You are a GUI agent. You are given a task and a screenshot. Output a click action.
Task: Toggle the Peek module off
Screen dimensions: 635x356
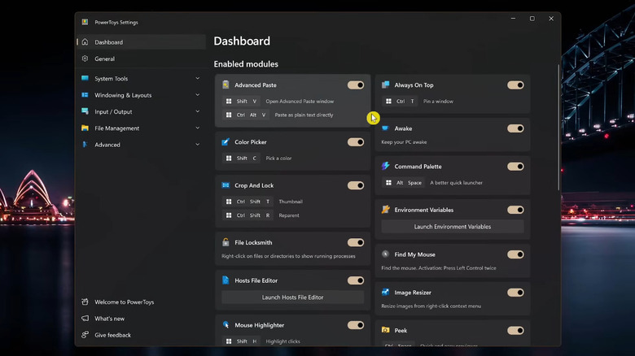click(x=515, y=330)
